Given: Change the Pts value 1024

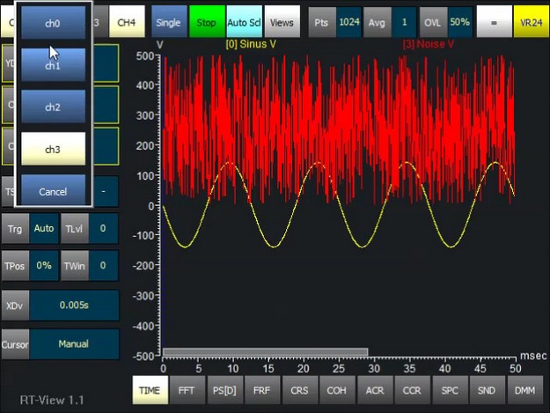Looking at the screenshot, I should tap(349, 21).
